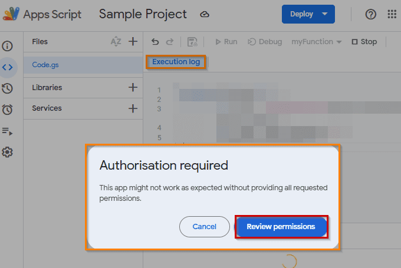Add a new file with plus icon

pos(133,41)
